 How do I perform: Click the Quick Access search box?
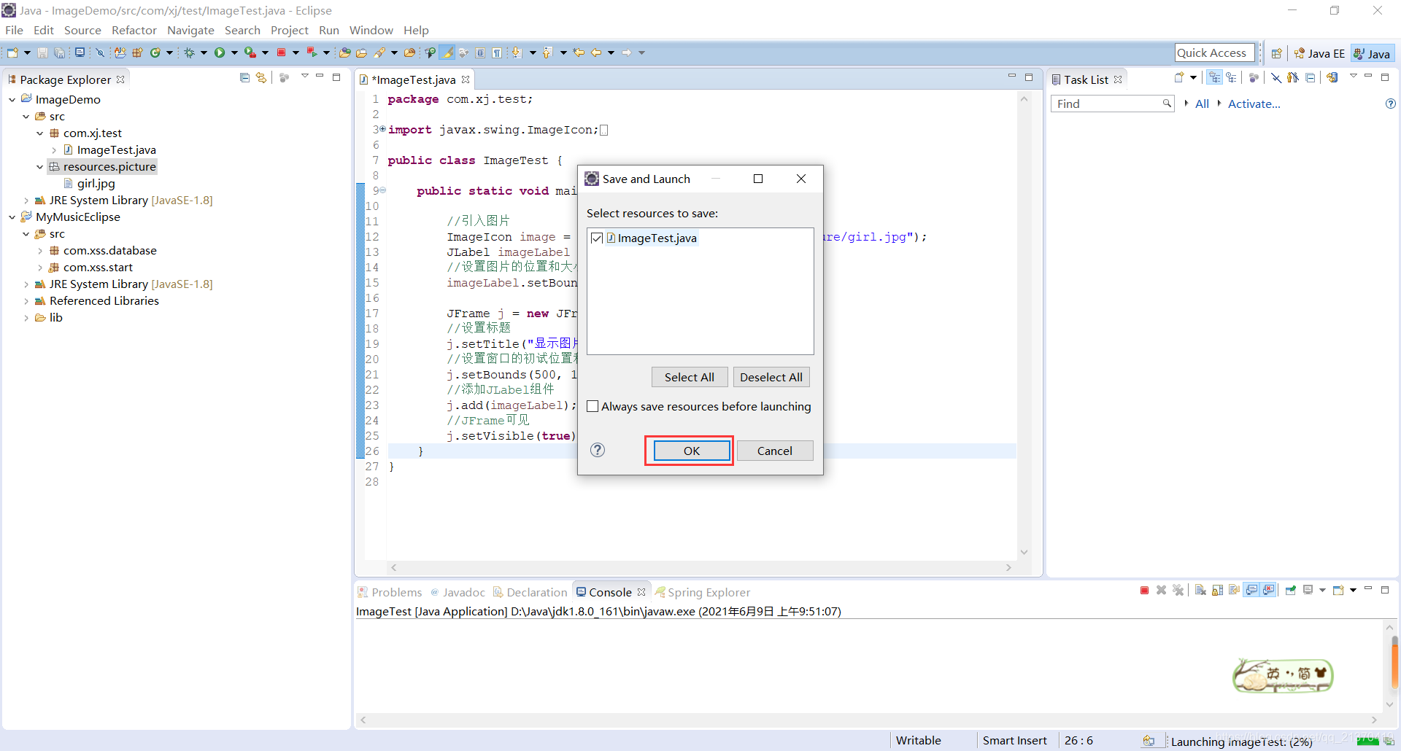point(1215,52)
